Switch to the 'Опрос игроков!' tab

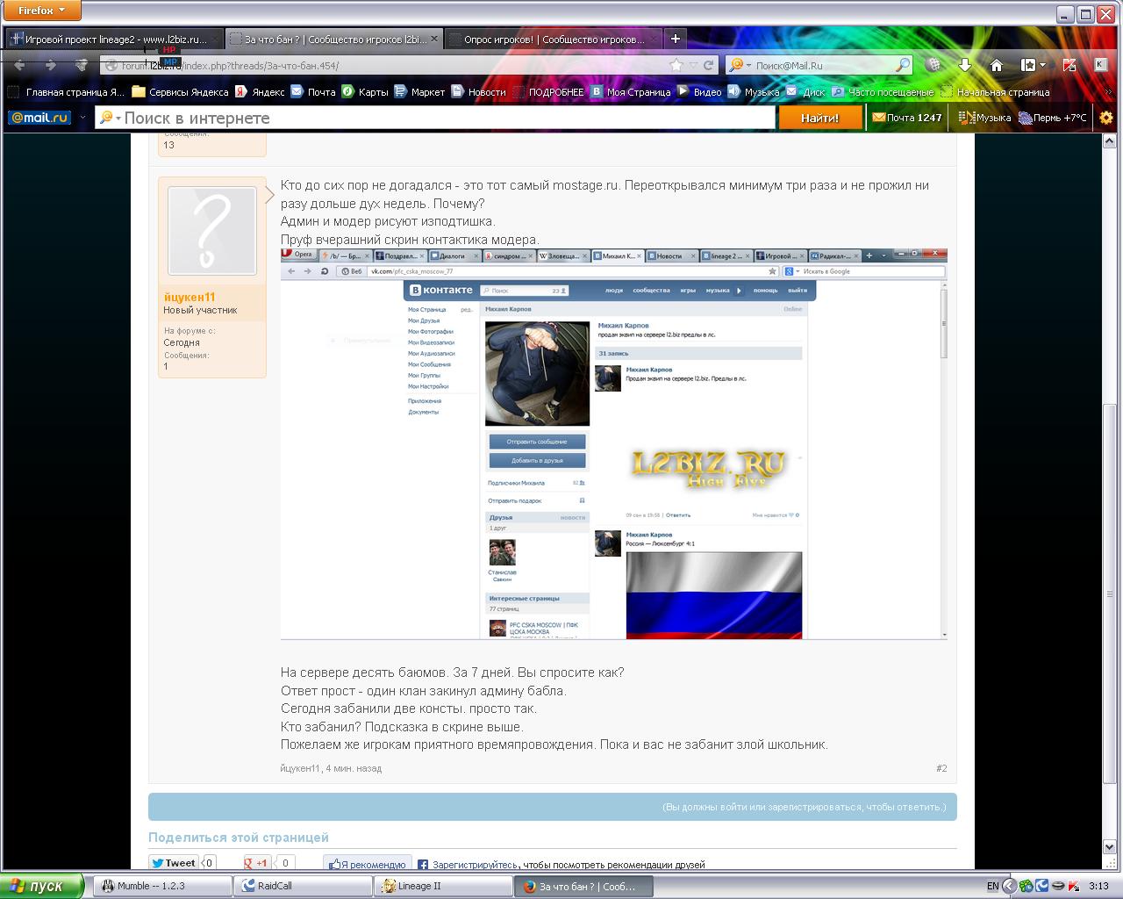pyautogui.click(x=553, y=39)
